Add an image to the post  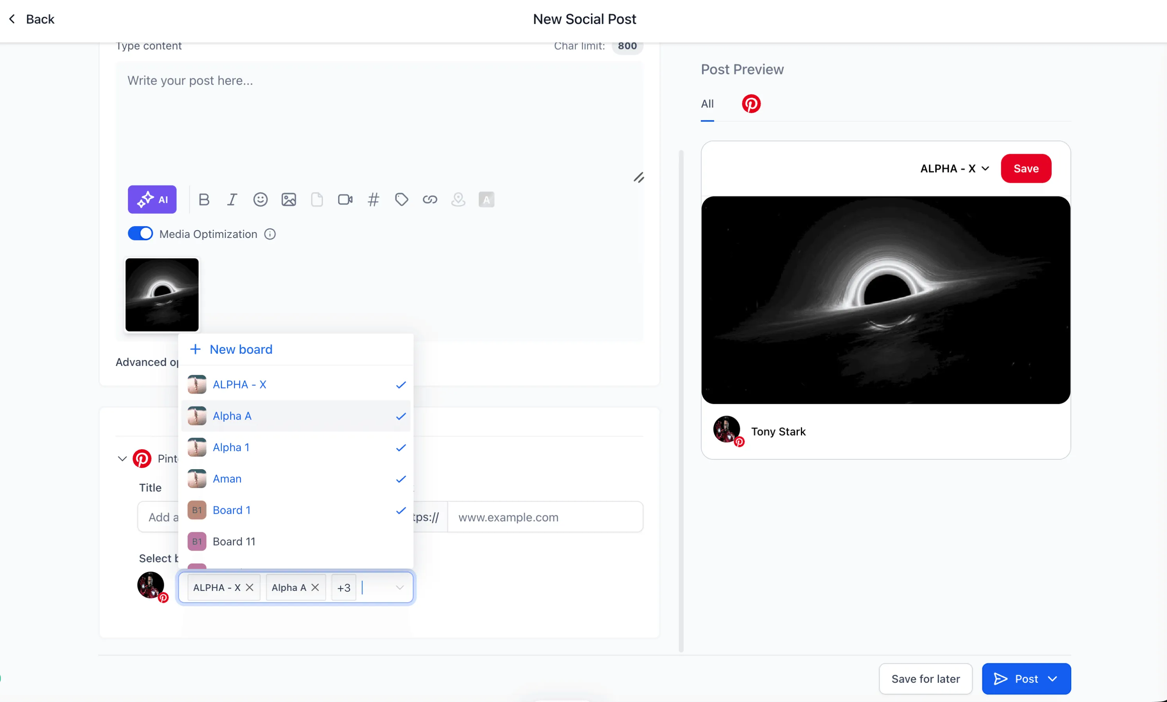(288, 200)
